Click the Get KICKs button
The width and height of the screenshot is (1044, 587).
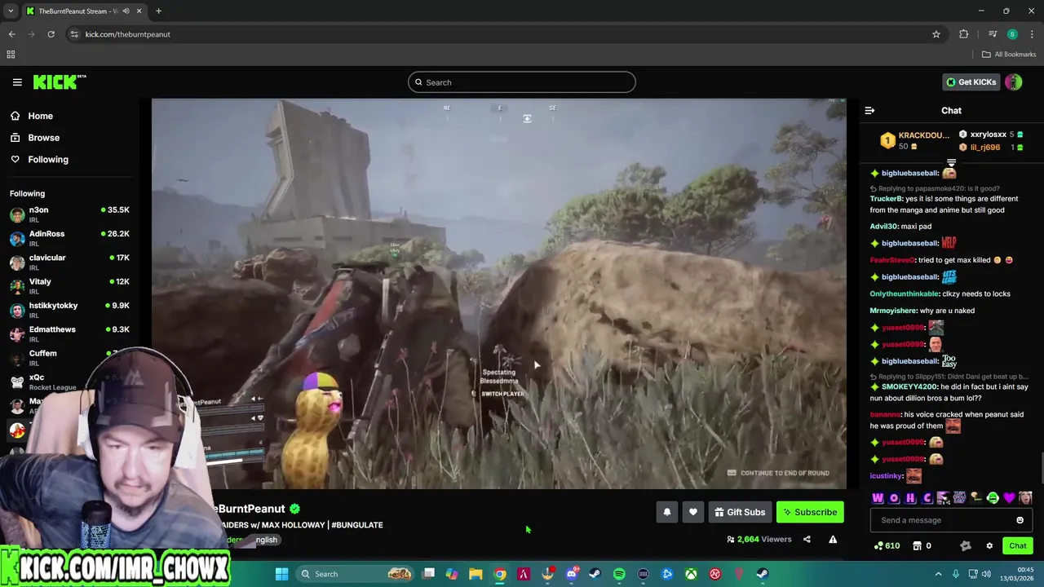click(971, 82)
